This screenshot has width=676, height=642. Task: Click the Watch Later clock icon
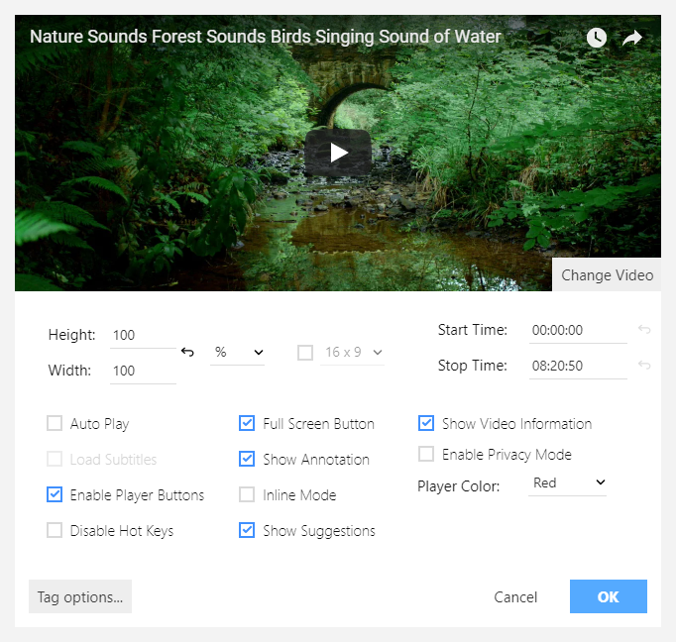click(x=596, y=38)
